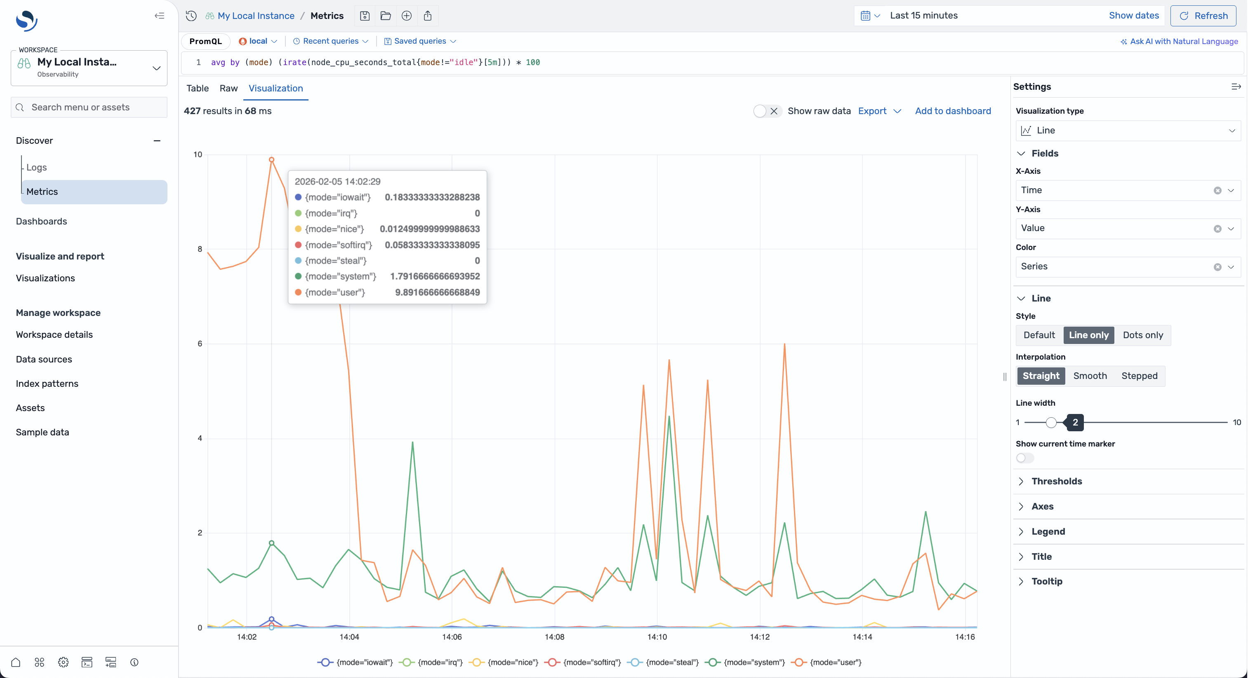Click inside the PromQL query editor line
The image size is (1248, 678).
click(x=374, y=63)
